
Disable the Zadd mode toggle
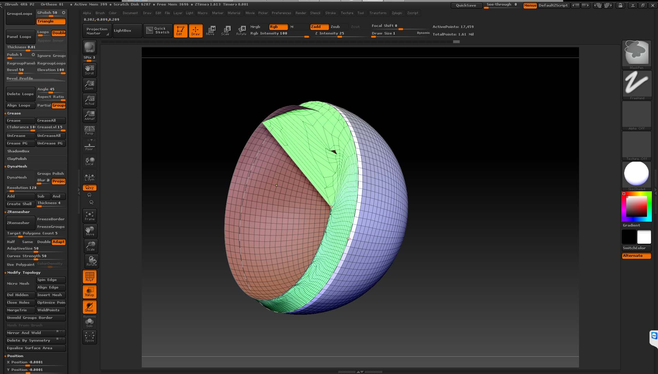click(x=319, y=27)
